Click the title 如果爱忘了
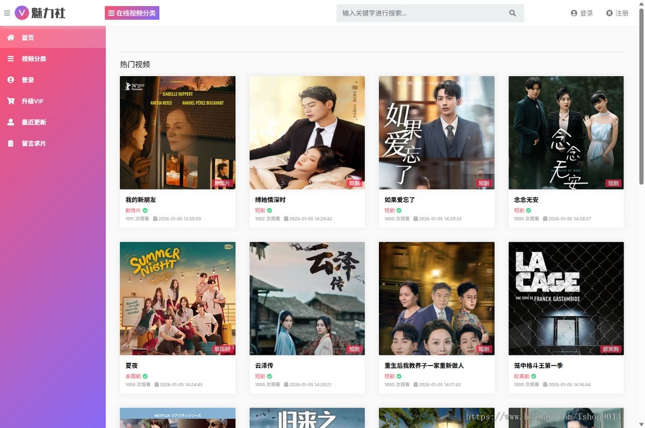Viewport: 645px width, 428px height. 400,200
